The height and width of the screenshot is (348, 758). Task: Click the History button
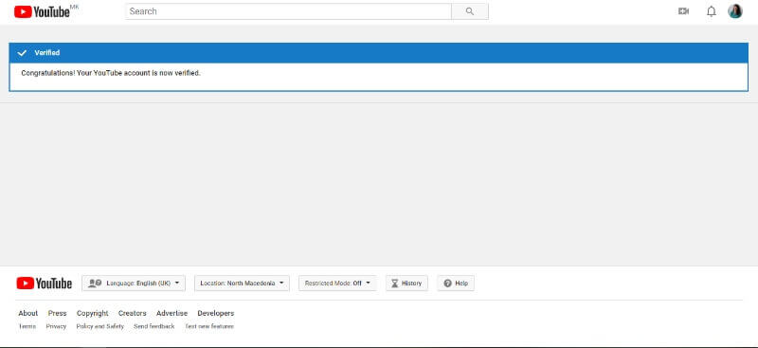[406, 284]
